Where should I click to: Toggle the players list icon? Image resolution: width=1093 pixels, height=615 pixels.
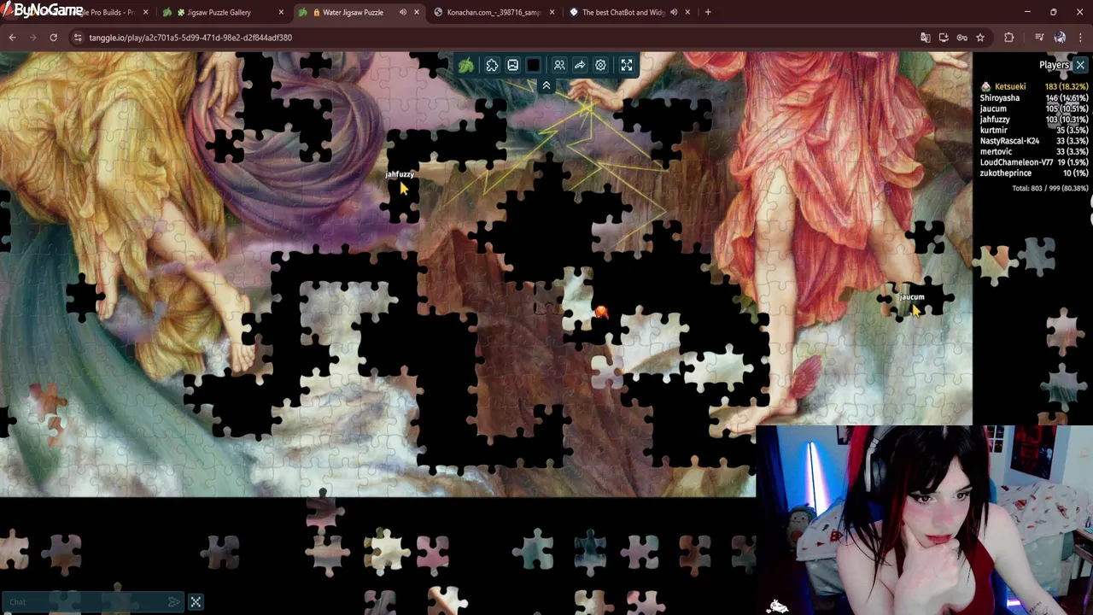(559, 65)
